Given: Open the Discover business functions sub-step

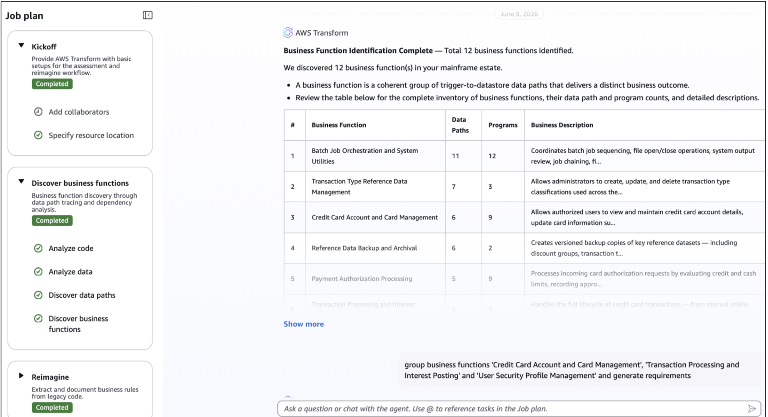Looking at the screenshot, I should tap(78, 324).
